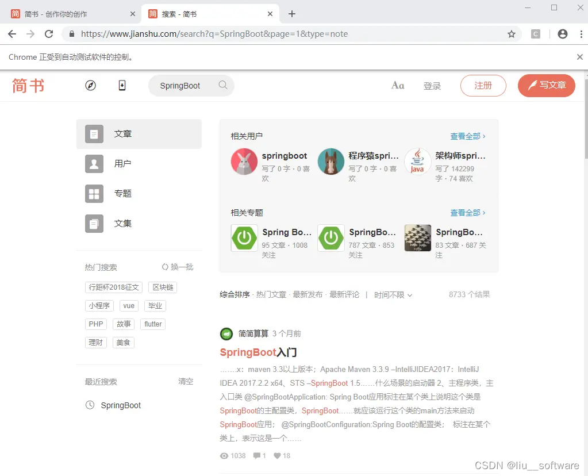
Task: Click the bookmark star in address bar
Action: (512, 34)
